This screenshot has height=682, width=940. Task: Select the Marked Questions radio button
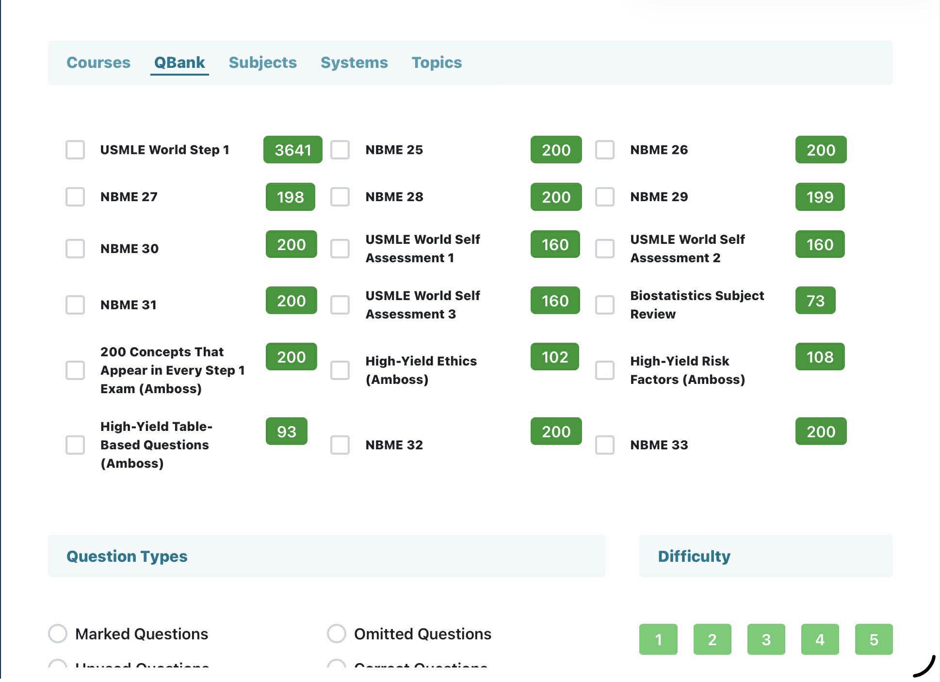click(58, 634)
